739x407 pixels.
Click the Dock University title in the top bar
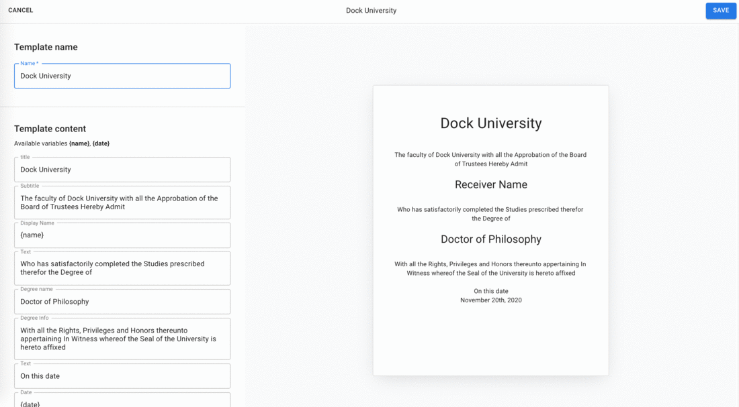point(371,10)
